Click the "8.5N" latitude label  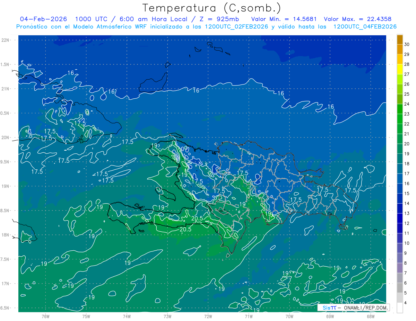tap(4, 211)
